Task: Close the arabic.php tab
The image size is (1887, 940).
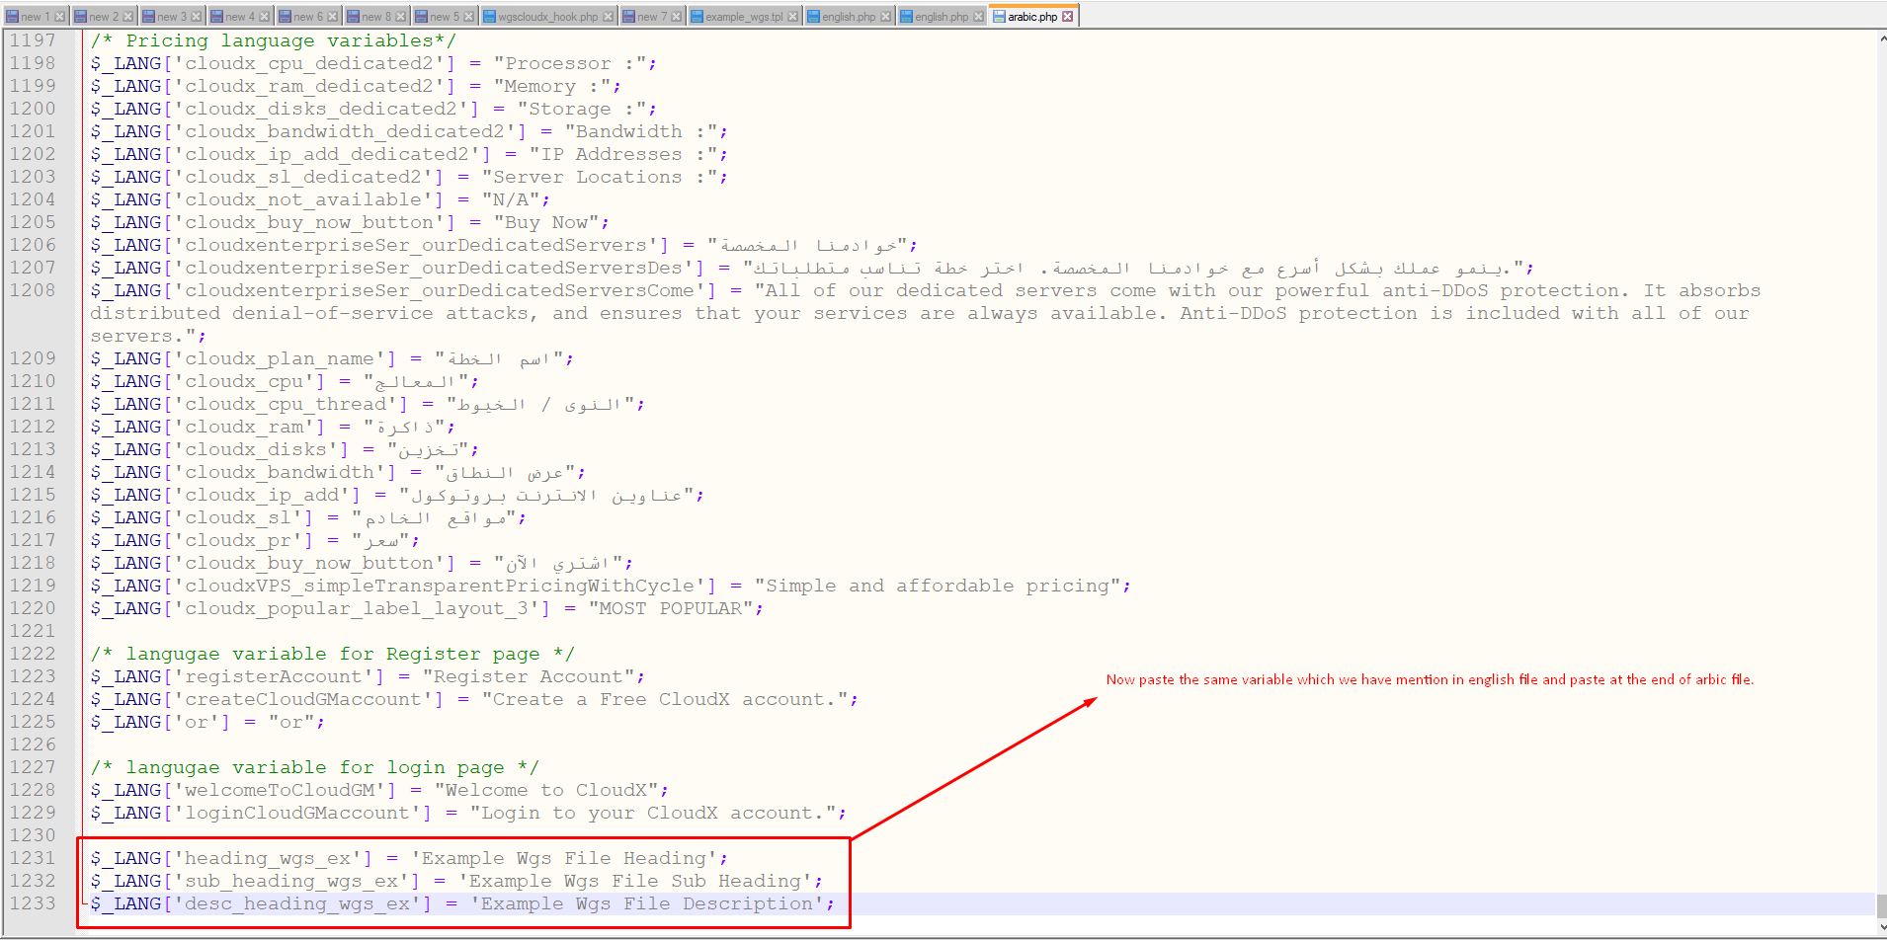Action: click(1068, 17)
